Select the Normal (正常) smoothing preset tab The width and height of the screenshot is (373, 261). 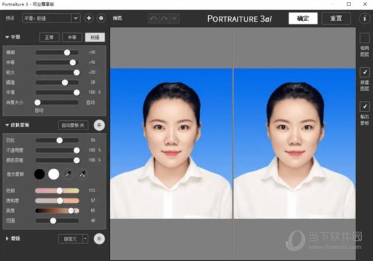(49, 37)
